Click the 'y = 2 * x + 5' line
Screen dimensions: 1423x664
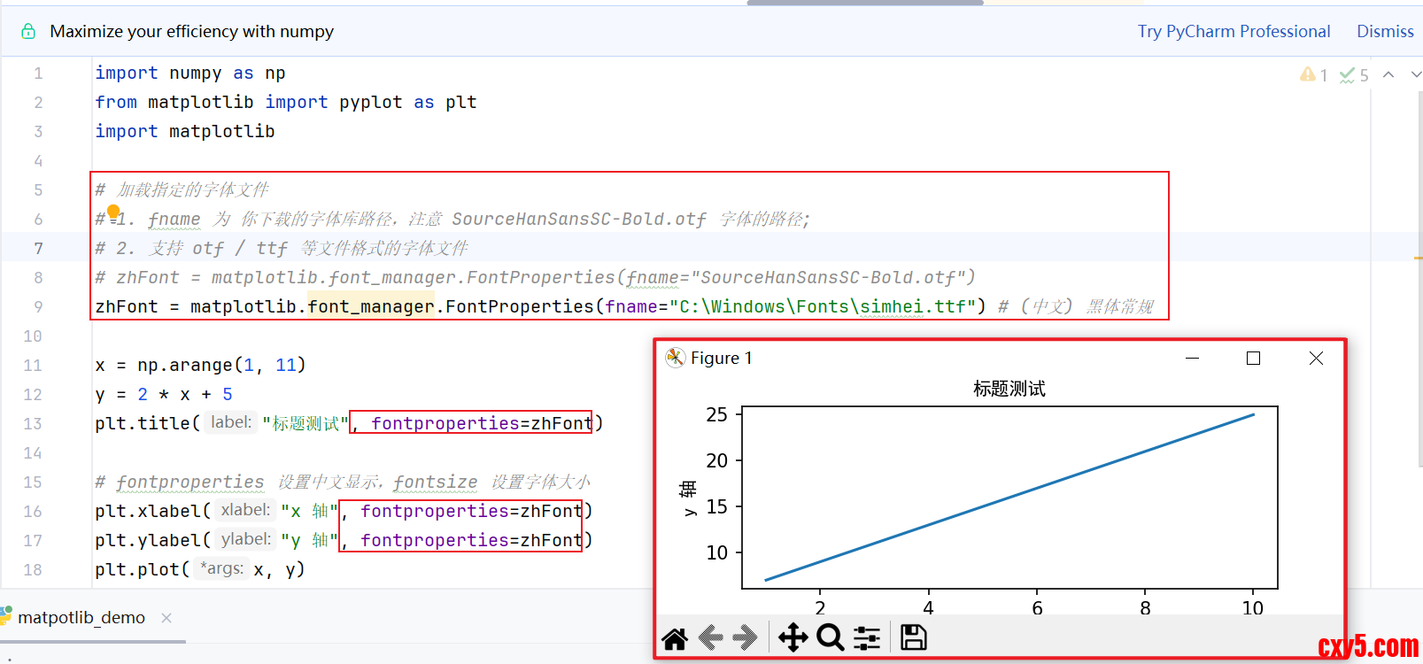(x=164, y=395)
